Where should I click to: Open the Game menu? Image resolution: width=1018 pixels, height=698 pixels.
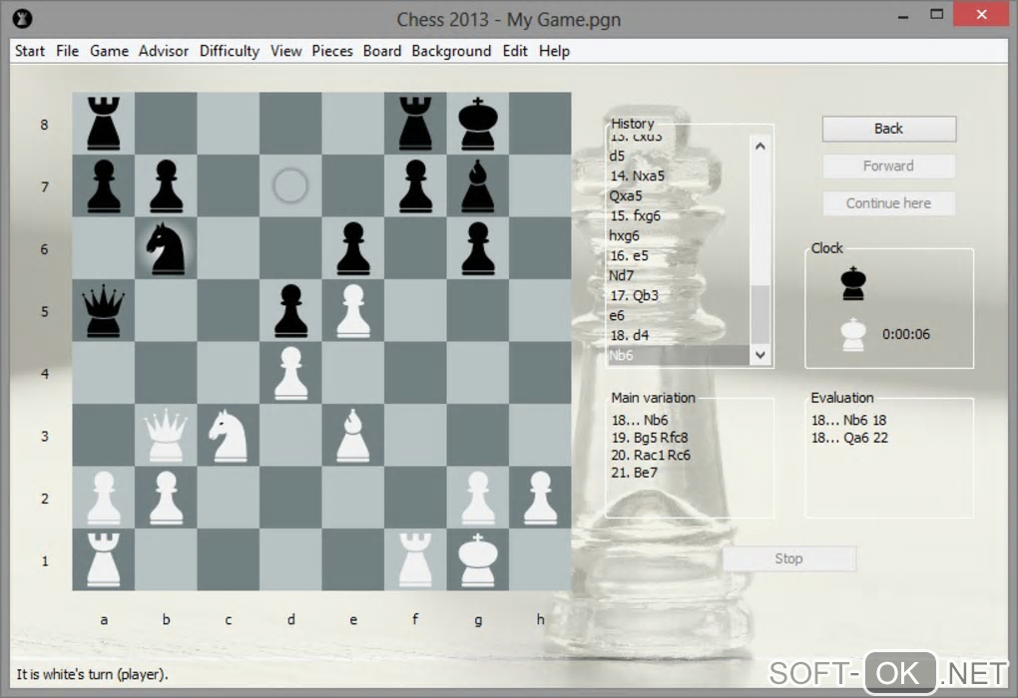click(x=109, y=51)
